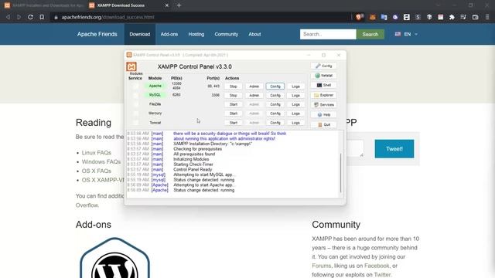The image size is (495, 278).
Task: Go back in browser history
Action: [9, 17]
